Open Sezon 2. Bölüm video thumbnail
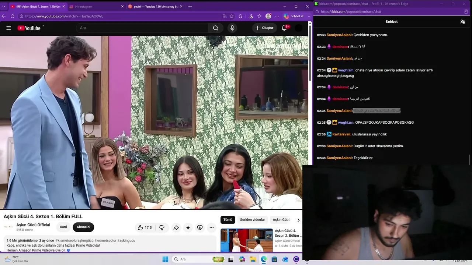472x265 pixels. [x=247, y=240]
